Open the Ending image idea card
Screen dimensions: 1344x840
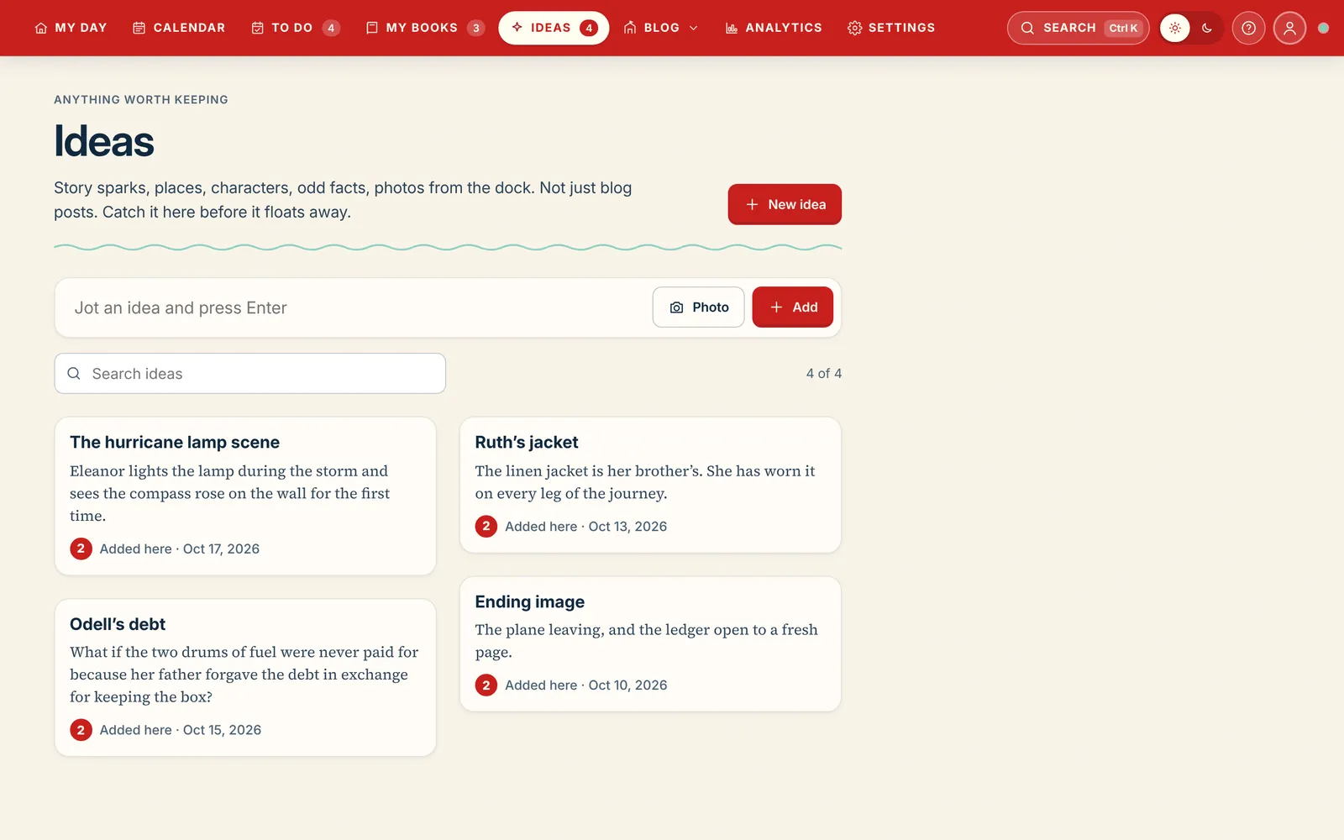[x=650, y=644]
